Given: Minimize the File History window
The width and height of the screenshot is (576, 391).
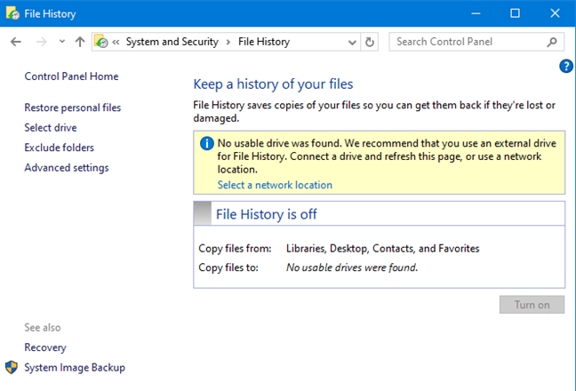Looking at the screenshot, I should tap(476, 13).
